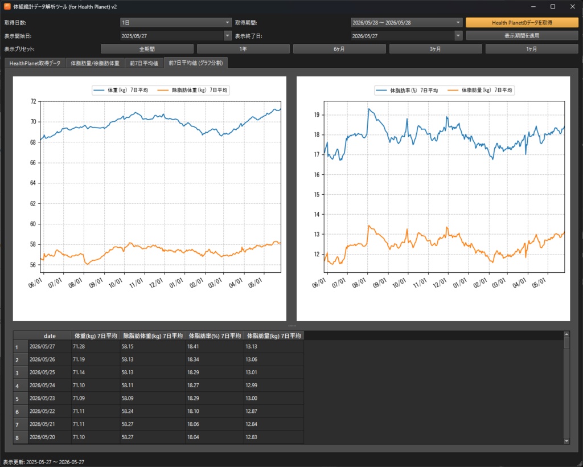This screenshot has width=583, height=467.
Task: Open the 前7日平均値 tab
Action: pos(144,63)
